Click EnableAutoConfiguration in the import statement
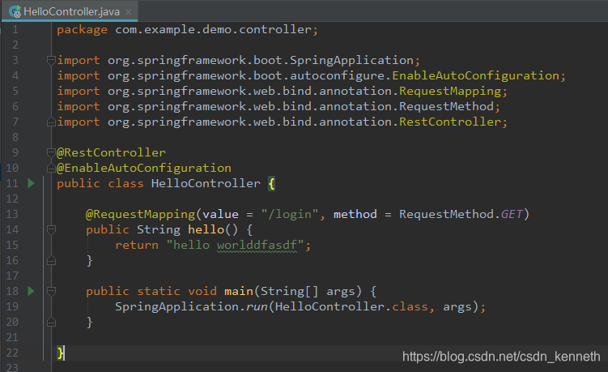 476,75
